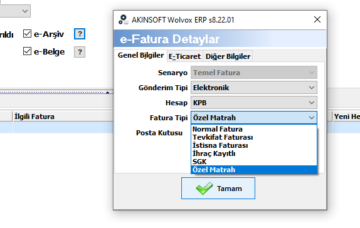Open the top-left background combo box
Screen dimensions: 360x228
(15, 11)
